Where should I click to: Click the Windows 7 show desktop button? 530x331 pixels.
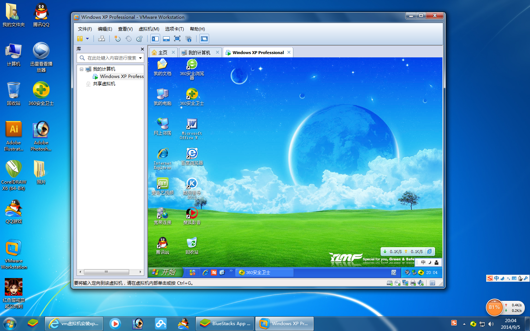(527, 324)
